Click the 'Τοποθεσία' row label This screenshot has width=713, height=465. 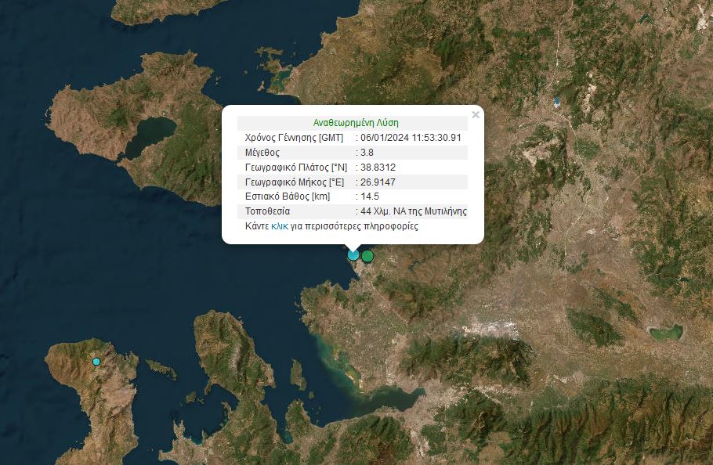(268, 211)
